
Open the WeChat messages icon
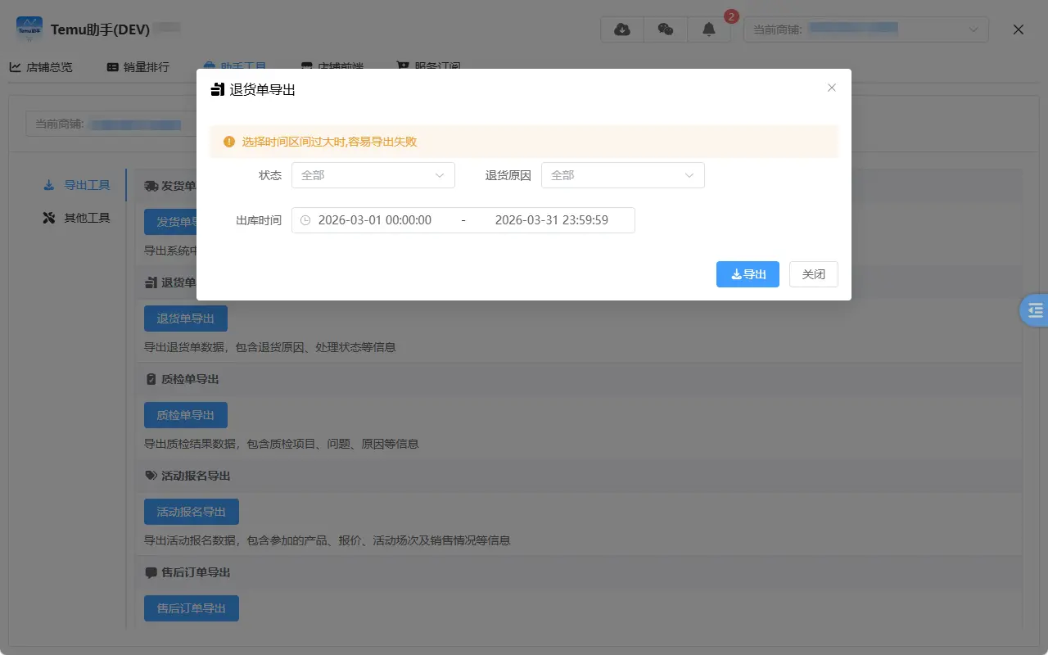point(666,29)
